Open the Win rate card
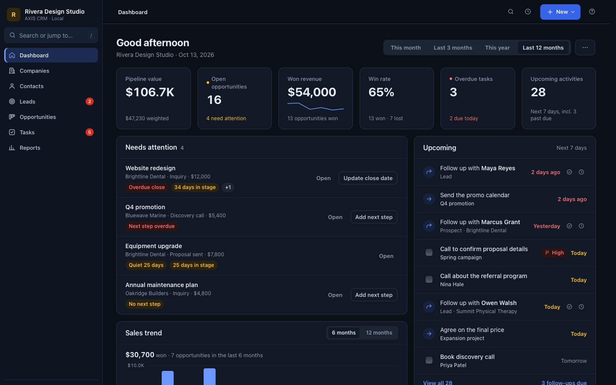This screenshot has height=385, width=616. (x=397, y=98)
